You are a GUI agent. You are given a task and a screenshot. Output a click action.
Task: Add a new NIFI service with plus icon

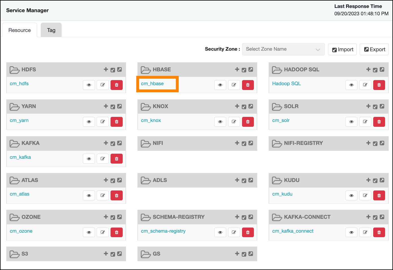point(237,143)
